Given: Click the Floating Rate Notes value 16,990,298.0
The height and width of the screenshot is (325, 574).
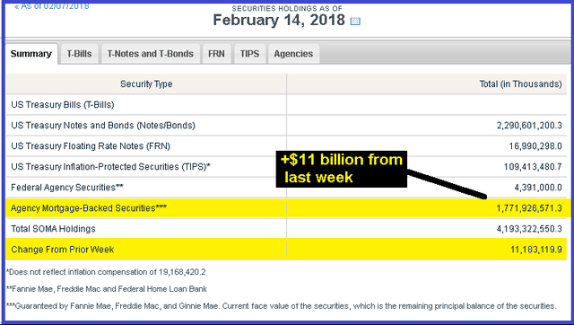Looking at the screenshot, I should point(535,146).
